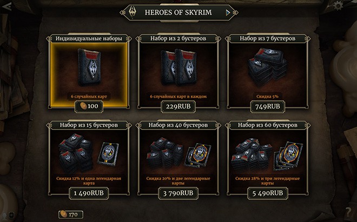Viewport: 357px width, 222px height.
Task: Buy the 5 490RUB sixty-pack bundle
Action: (268, 193)
